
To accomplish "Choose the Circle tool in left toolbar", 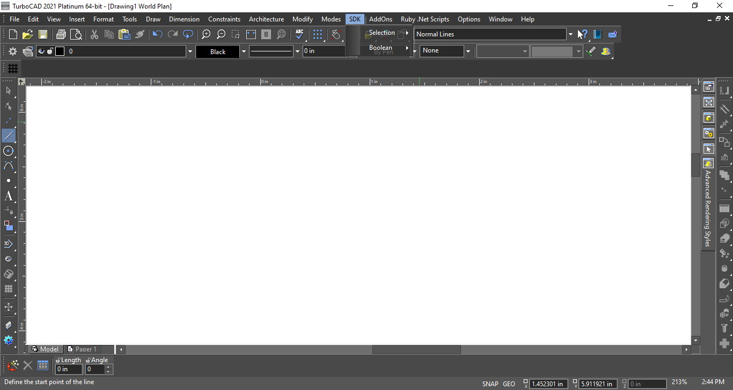I will [x=9, y=151].
